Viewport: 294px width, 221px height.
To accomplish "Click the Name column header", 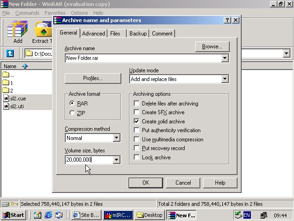I will 27,66.
